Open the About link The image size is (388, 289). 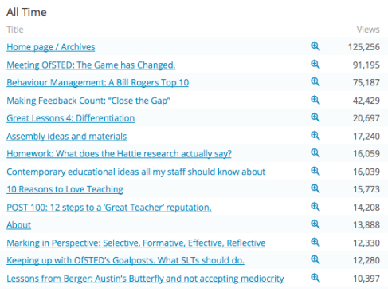coord(19,225)
